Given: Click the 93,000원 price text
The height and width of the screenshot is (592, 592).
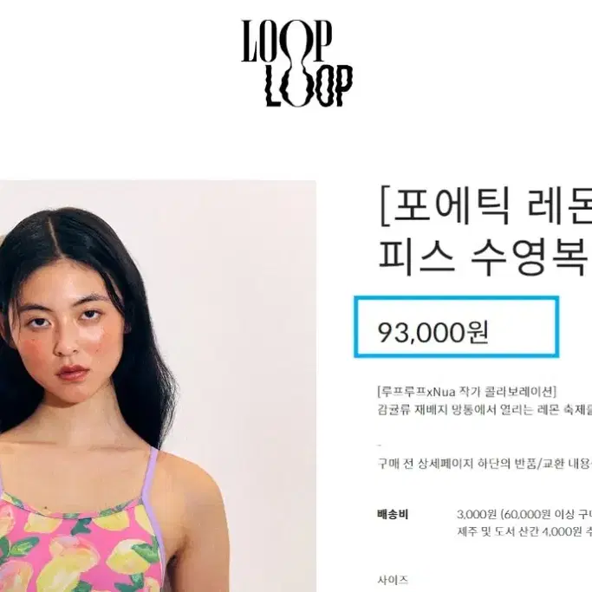Looking at the screenshot, I should tap(433, 332).
